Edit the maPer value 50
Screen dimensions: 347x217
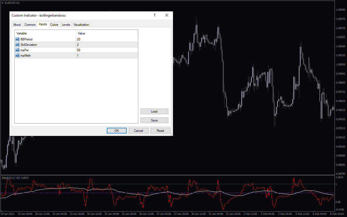point(107,50)
